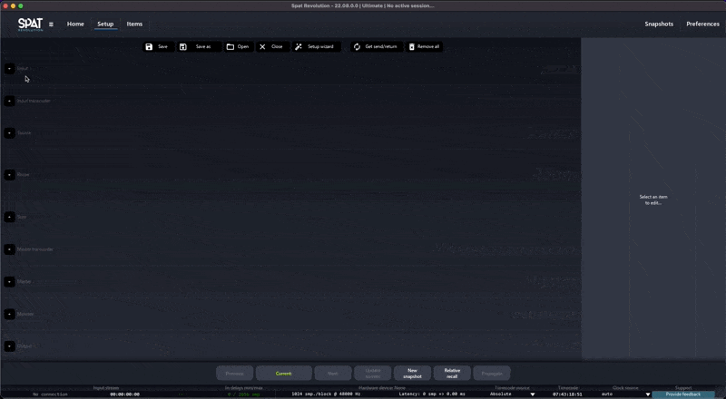Collapse the Sum row
The image size is (726, 399).
tap(9, 217)
